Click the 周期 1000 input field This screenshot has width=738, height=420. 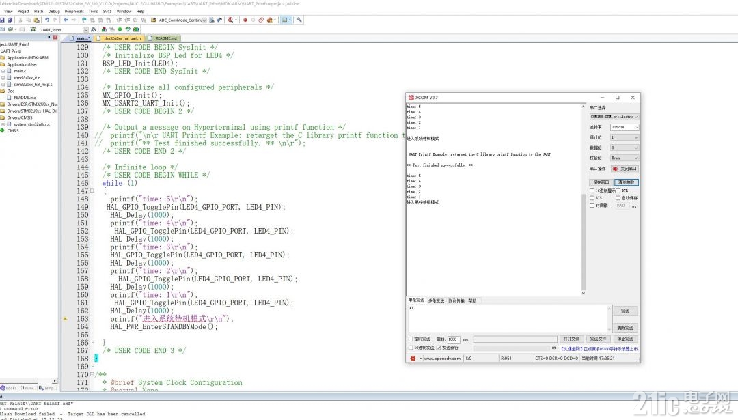click(x=453, y=339)
